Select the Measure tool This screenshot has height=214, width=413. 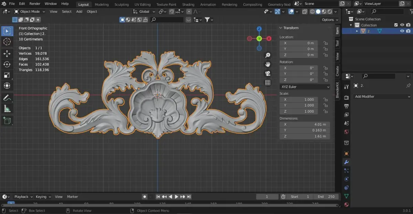7,109
